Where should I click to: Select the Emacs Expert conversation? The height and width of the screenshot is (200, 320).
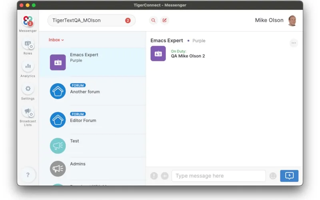coord(92,62)
